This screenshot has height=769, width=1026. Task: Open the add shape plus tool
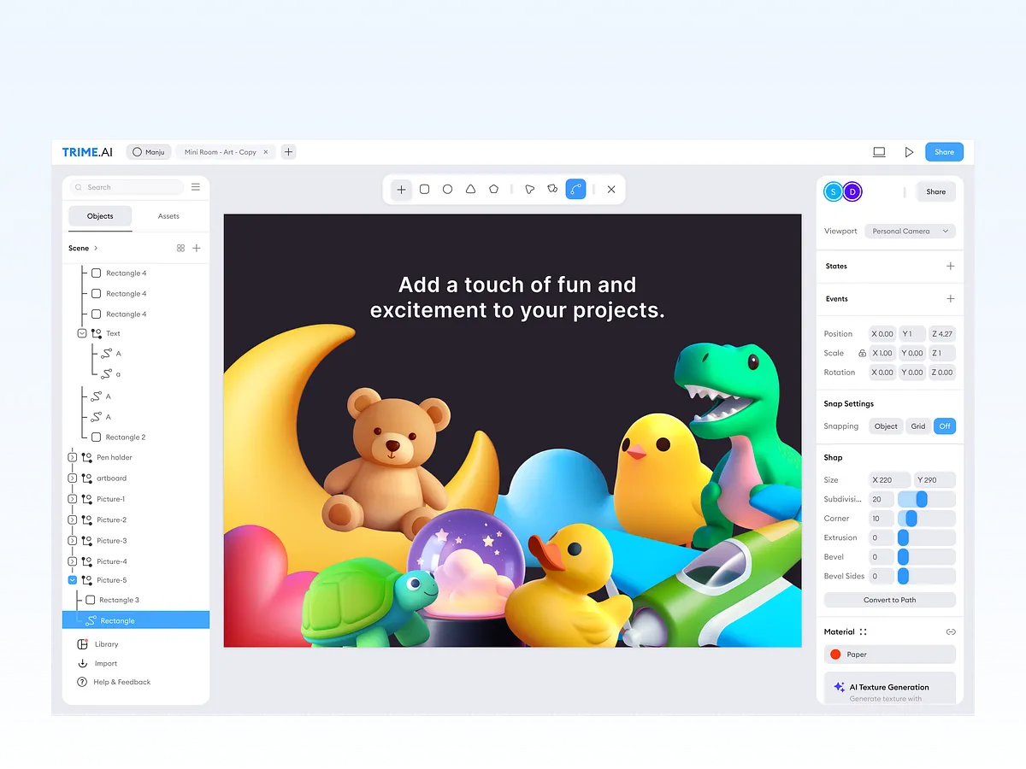401,189
